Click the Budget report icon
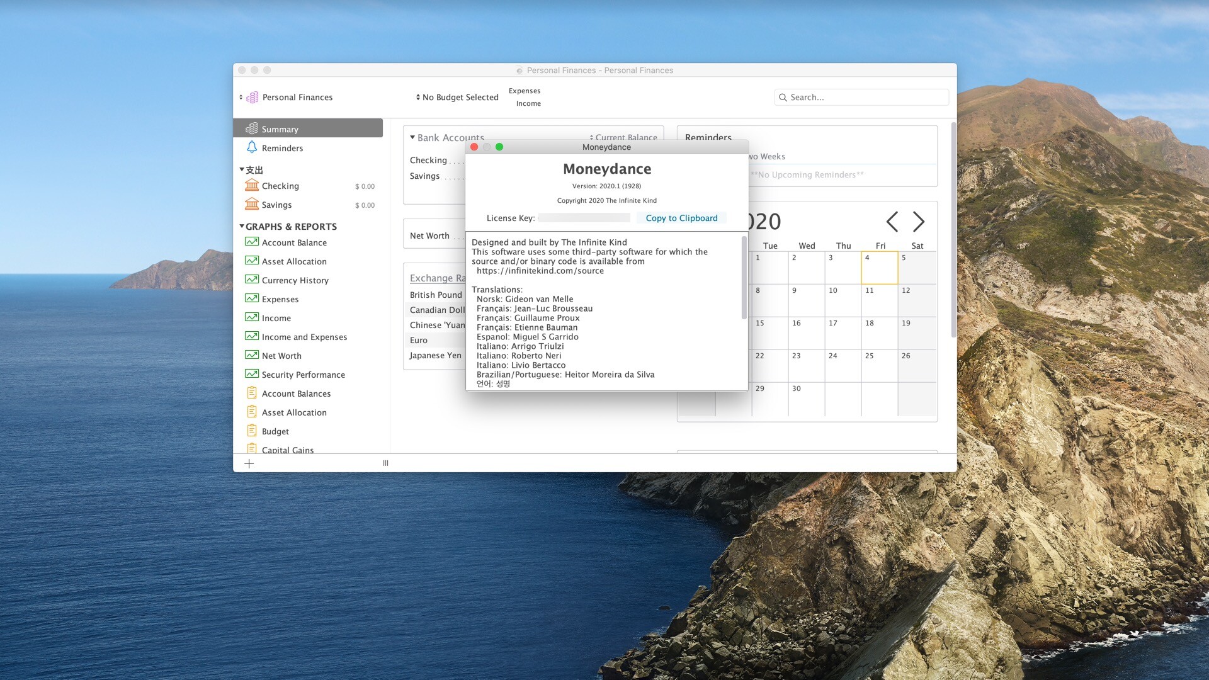Viewport: 1209px width, 680px height. pyautogui.click(x=251, y=431)
